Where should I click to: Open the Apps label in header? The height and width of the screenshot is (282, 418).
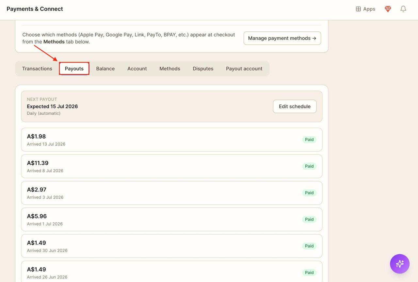click(369, 9)
